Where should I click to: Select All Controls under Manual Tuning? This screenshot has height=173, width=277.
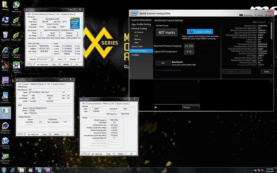(x=139, y=32)
